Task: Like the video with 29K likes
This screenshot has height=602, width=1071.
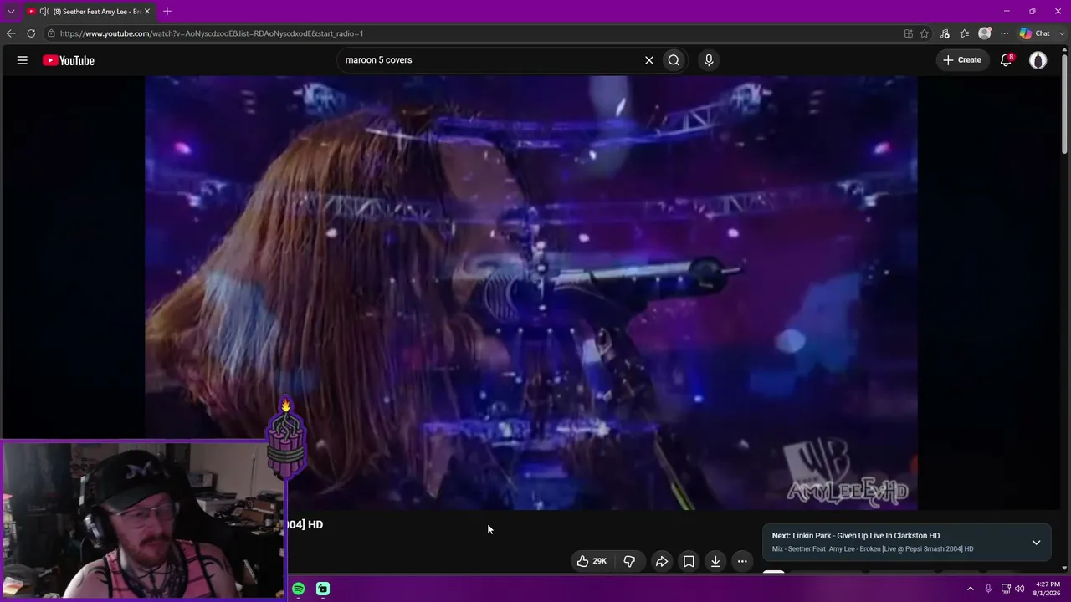Action: (x=591, y=561)
